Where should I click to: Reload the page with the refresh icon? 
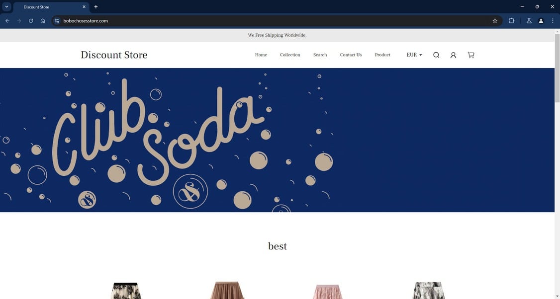(x=31, y=21)
